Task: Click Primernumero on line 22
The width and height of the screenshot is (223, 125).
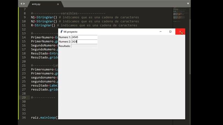Action: (x=42, y=69)
